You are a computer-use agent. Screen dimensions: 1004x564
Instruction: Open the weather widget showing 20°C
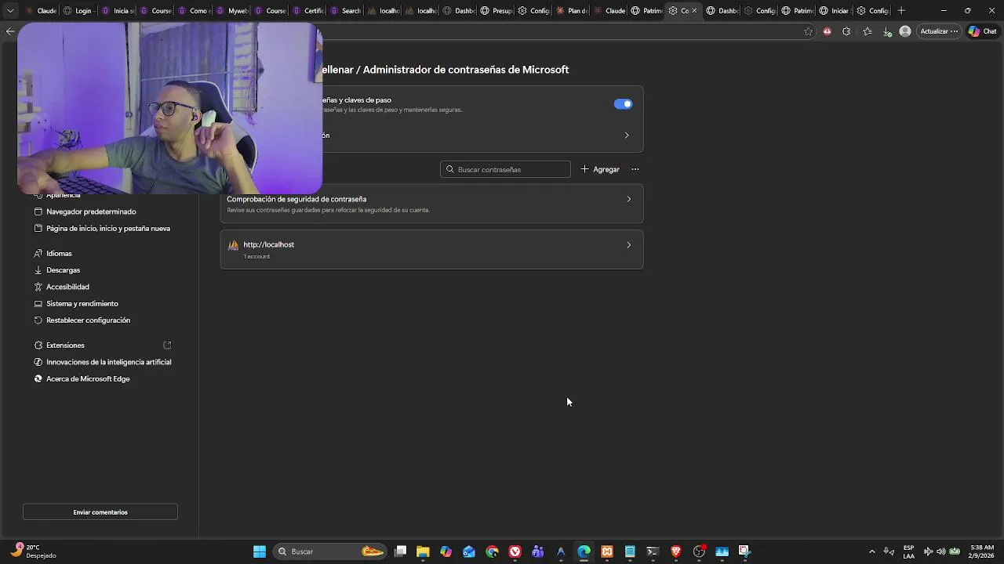coord(33,551)
